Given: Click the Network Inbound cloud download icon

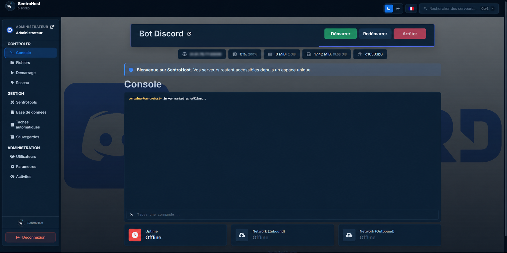Looking at the screenshot, I should (242, 235).
